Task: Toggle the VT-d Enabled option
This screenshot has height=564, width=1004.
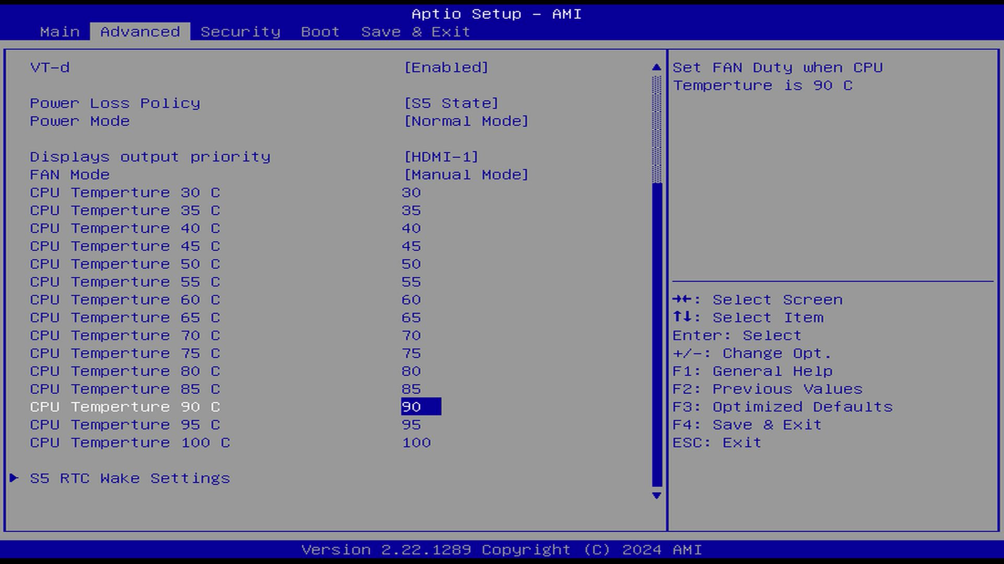Action: 446,67
